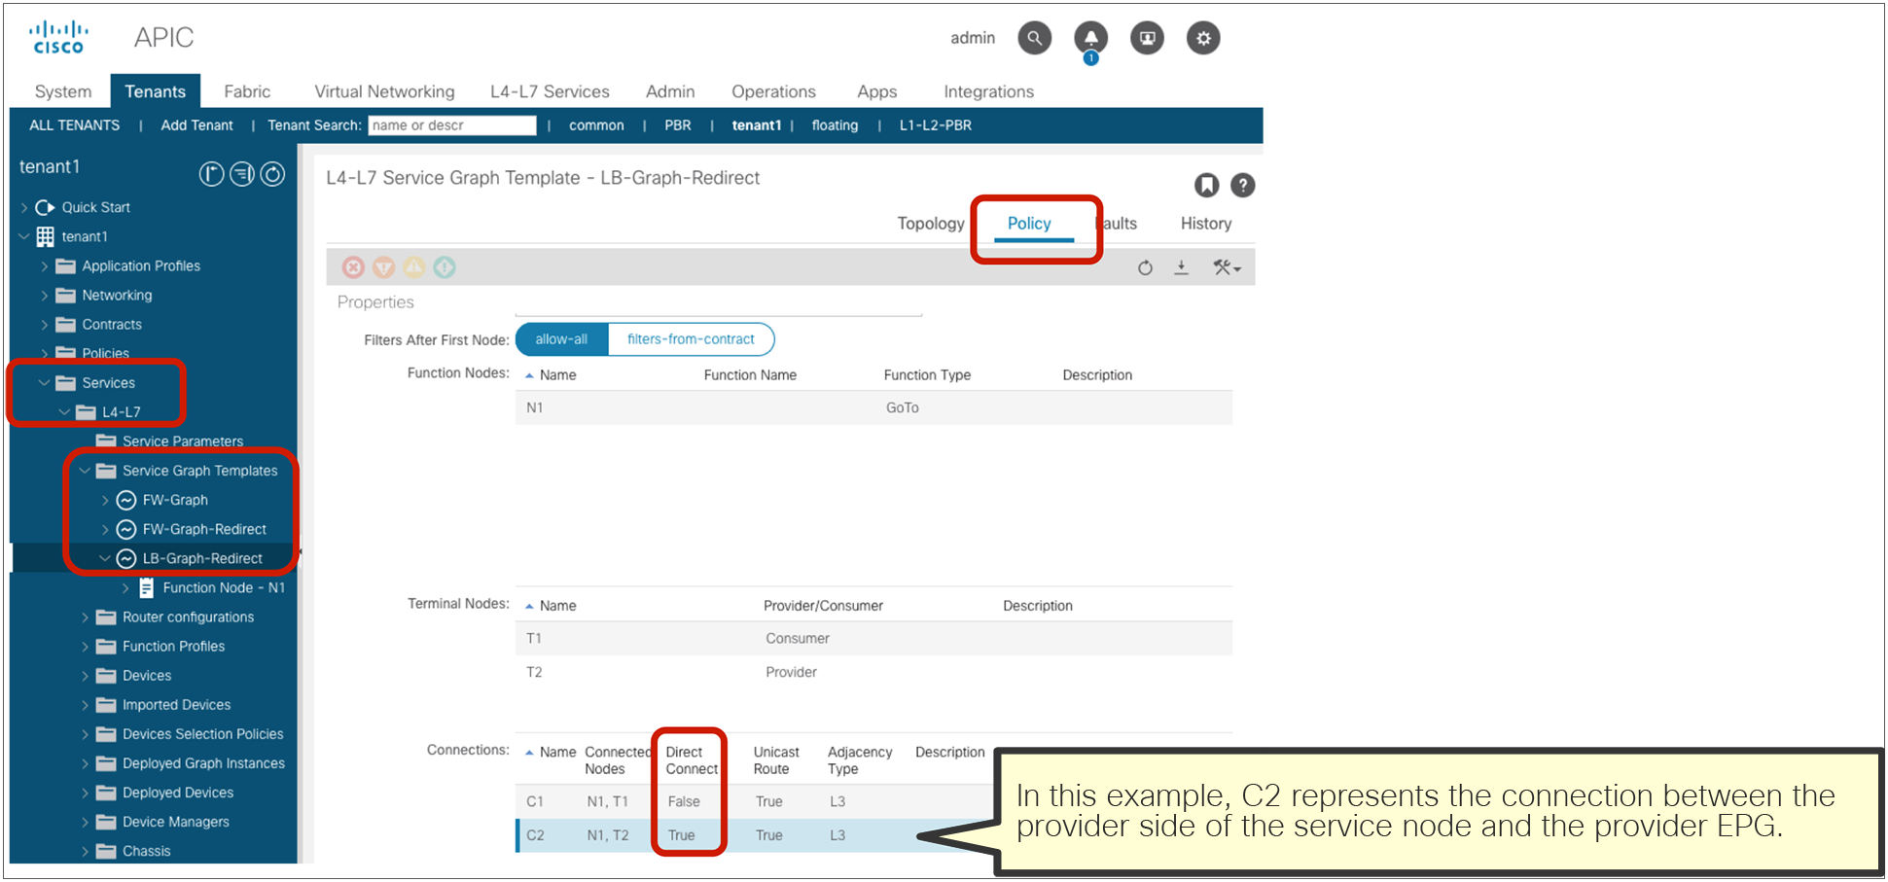Collapse the Service Graph Templates folder
Screen dimensions: 1888x882
85,471
